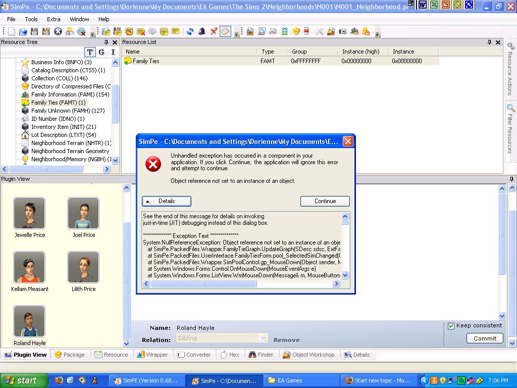
Task: Toggle the Keep consistent checkbox
Action: (x=451, y=326)
